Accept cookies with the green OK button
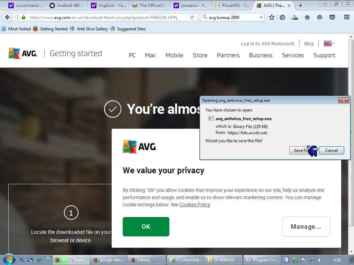 146,227
